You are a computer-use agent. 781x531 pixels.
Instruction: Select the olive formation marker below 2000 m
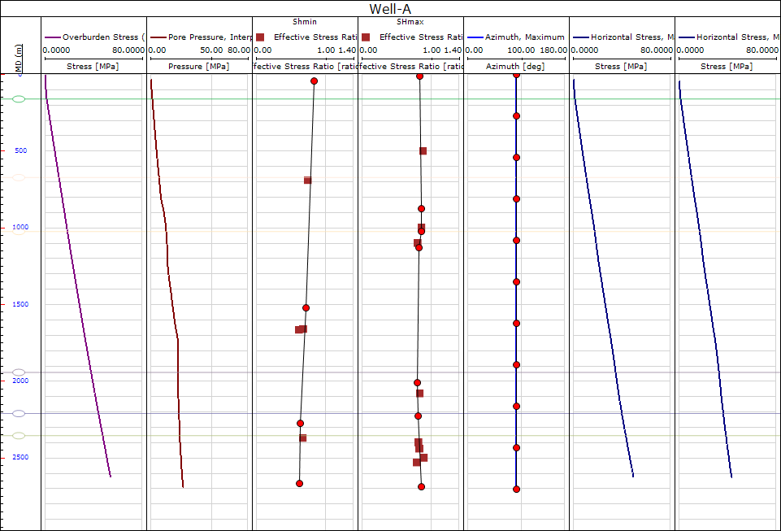[20, 436]
